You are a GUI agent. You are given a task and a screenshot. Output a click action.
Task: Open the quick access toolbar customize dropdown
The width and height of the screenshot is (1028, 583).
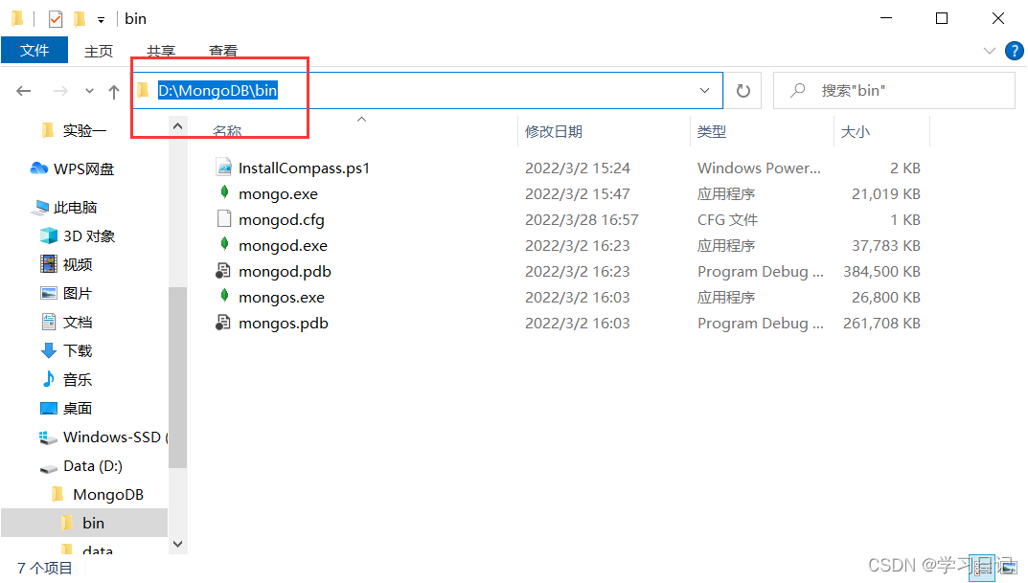point(101,20)
